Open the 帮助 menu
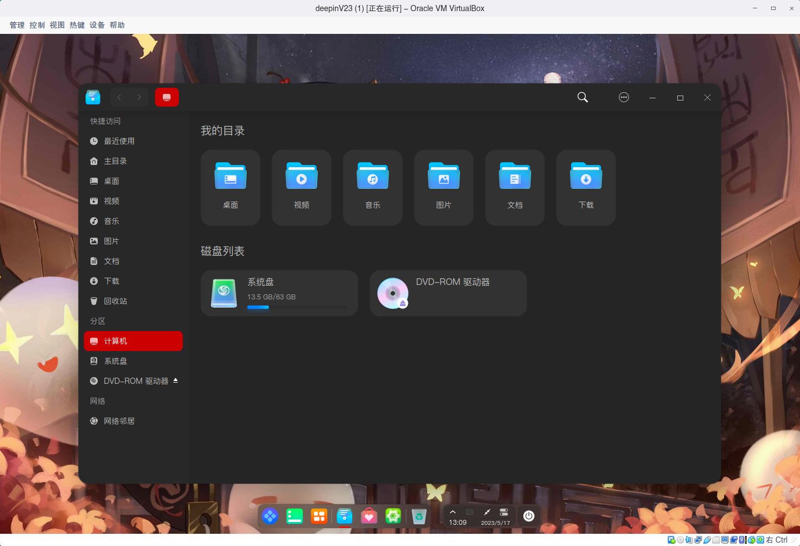The width and height of the screenshot is (800, 546). (x=117, y=25)
